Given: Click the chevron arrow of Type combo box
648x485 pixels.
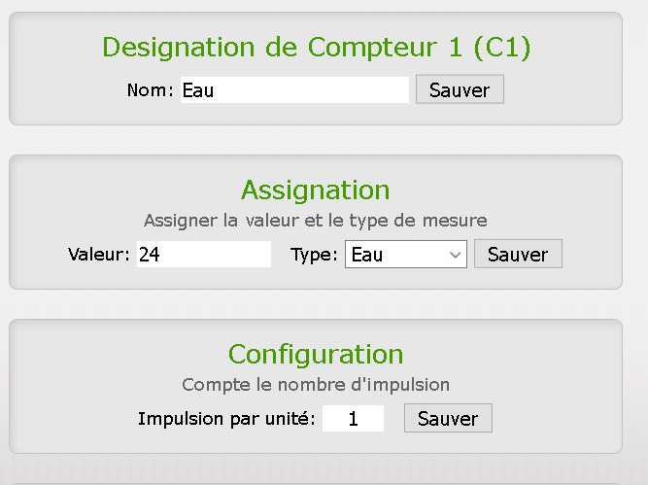Looking at the screenshot, I should (x=456, y=255).
